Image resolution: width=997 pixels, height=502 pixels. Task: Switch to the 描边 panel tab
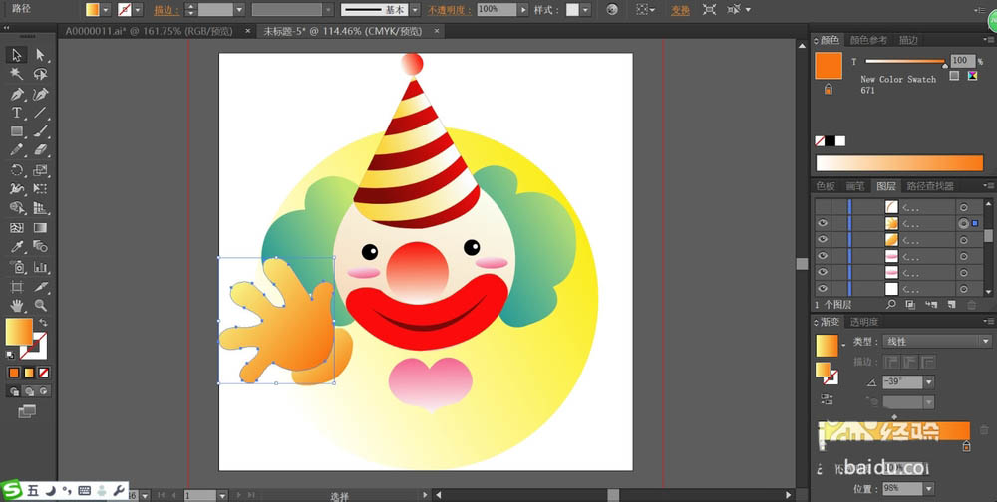pos(908,40)
